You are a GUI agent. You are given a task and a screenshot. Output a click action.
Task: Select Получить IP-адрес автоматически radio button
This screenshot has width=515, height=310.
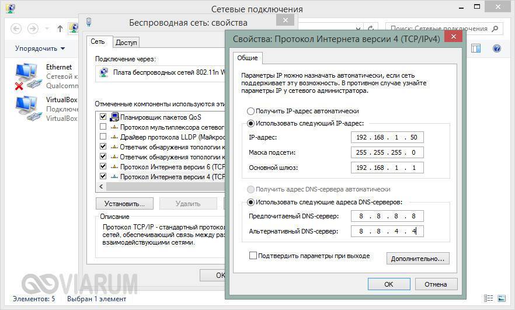(250, 111)
